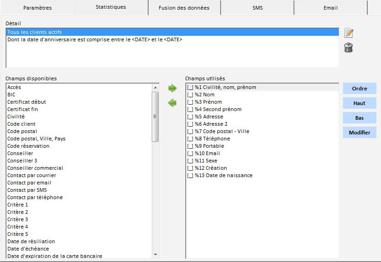Toggle checkbox for %13 Date de naissance
381x262 pixels.
click(x=190, y=176)
